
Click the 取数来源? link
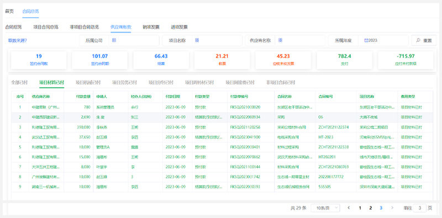coord(18,40)
